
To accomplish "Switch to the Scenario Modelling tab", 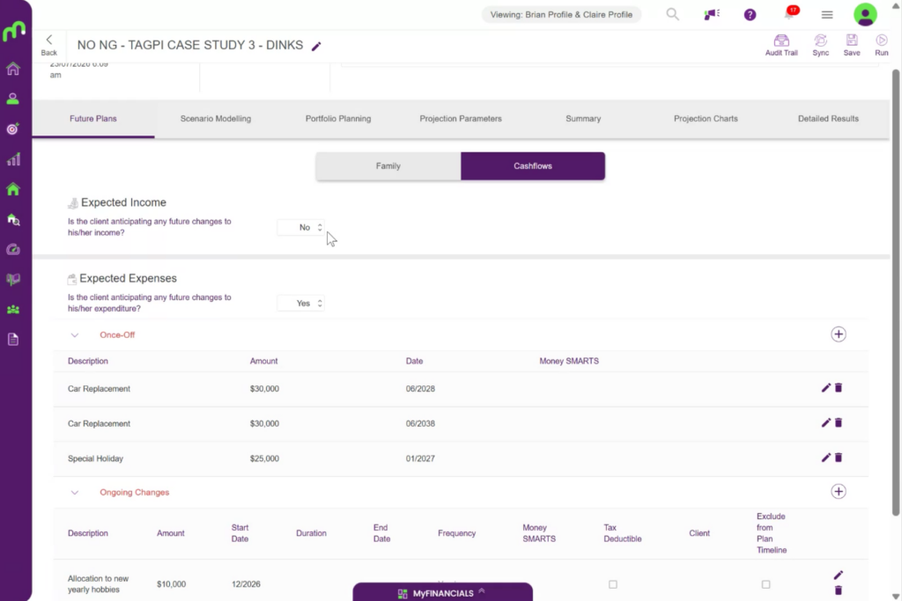I will click(x=216, y=119).
